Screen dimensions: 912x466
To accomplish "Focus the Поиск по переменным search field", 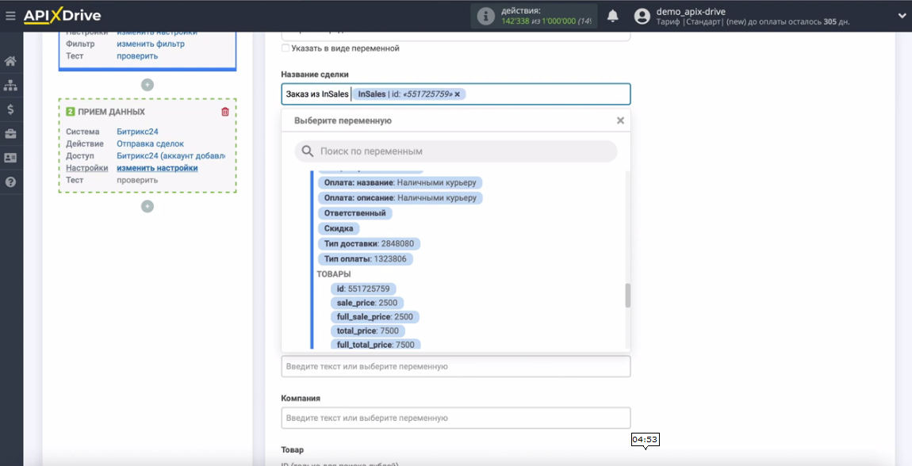I will [x=456, y=151].
